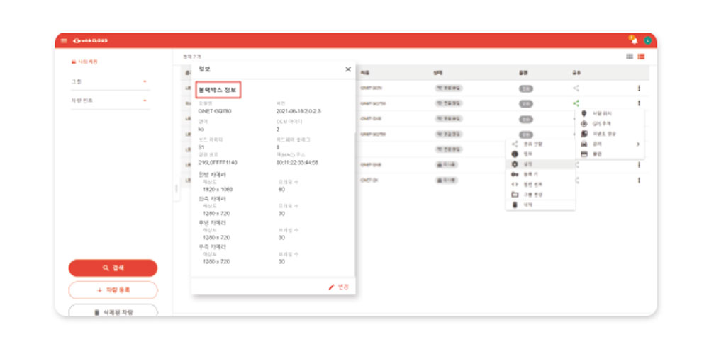Click the 블랙박스 정보 heading
Screen dimensions: 709x349
pyautogui.click(x=218, y=91)
